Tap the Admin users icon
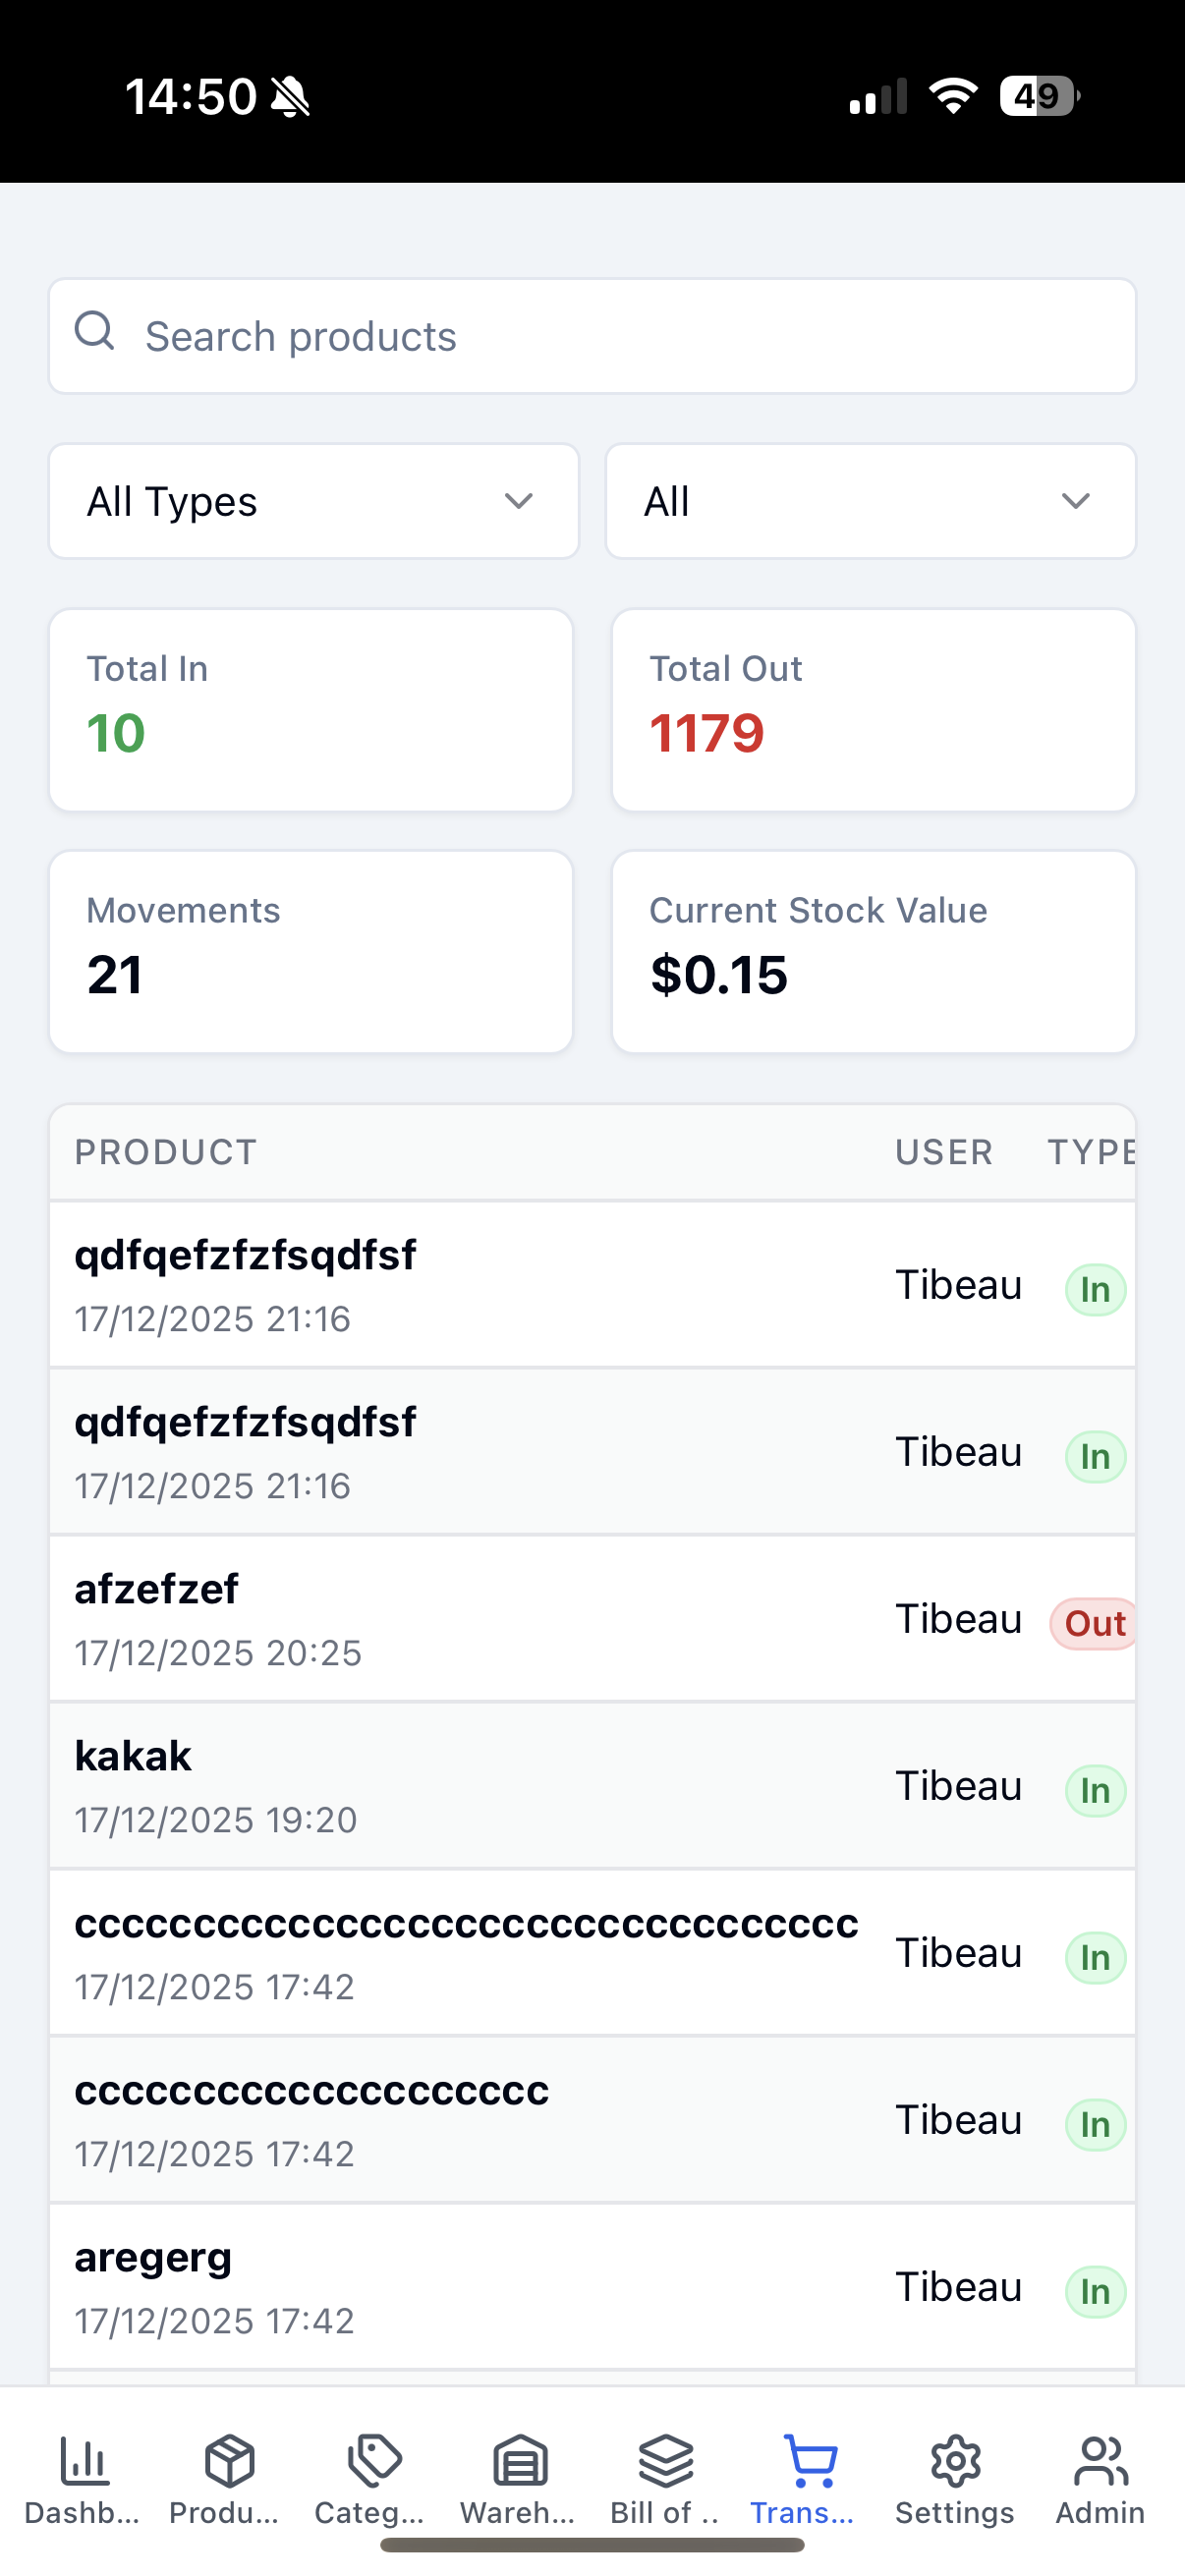1185x2576 pixels. (1100, 2461)
